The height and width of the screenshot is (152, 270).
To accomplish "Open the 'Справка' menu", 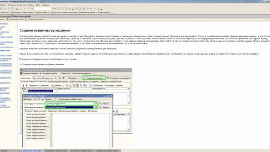I will (46, 5).
